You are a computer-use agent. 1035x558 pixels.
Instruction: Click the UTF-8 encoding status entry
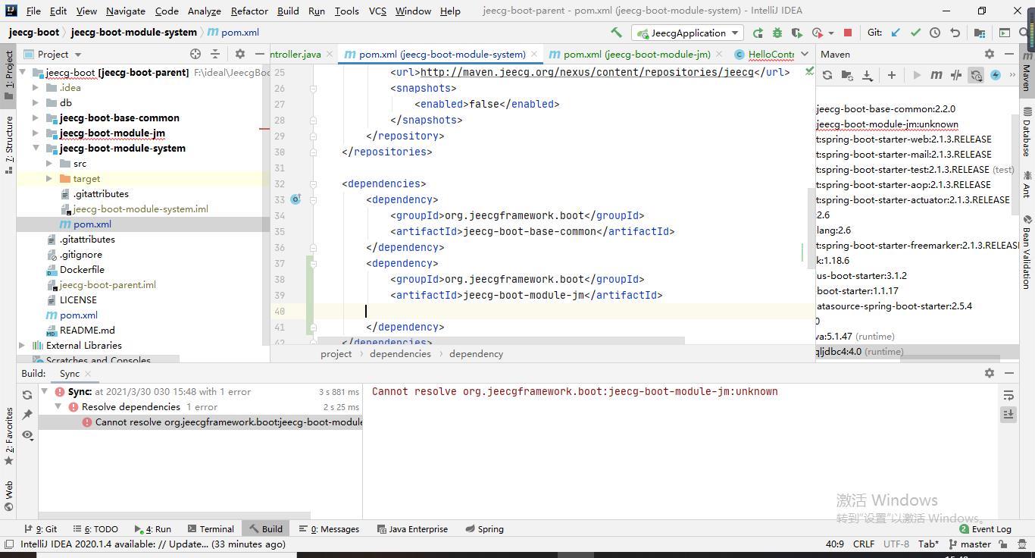[x=896, y=544]
